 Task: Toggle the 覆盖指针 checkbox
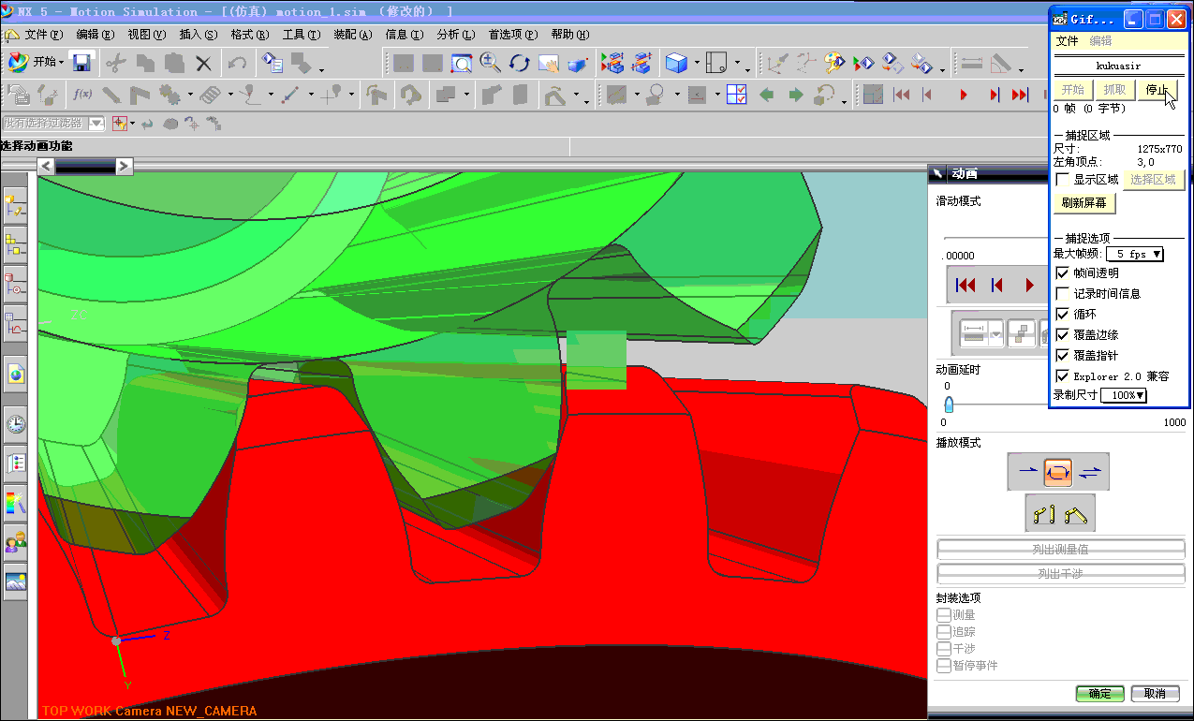[x=1063, y=356]
